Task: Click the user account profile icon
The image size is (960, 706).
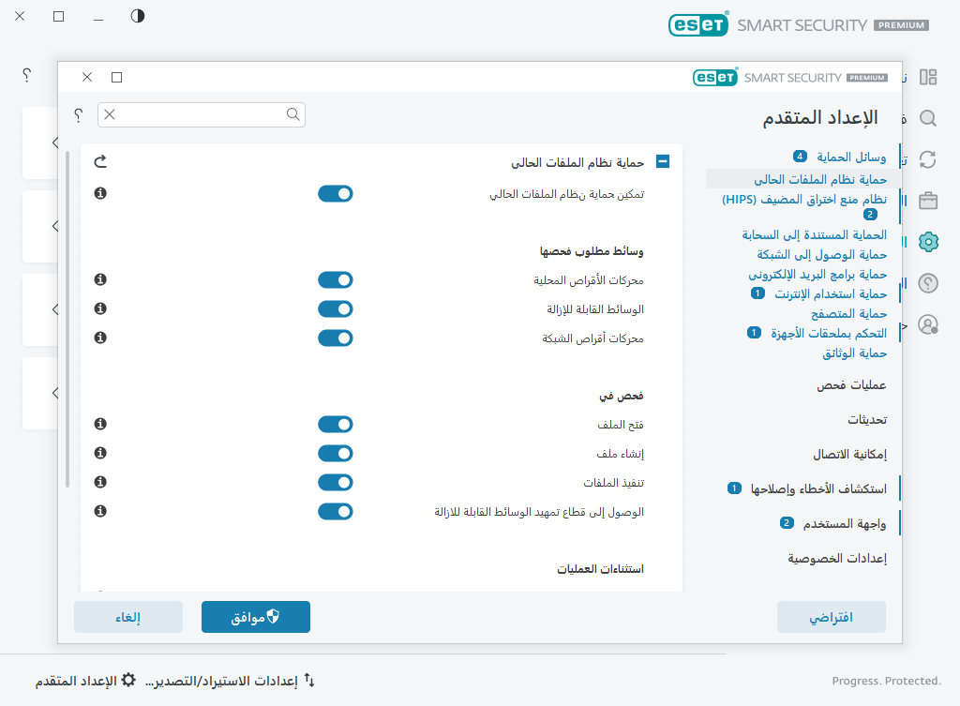Action: pos(928,324)
